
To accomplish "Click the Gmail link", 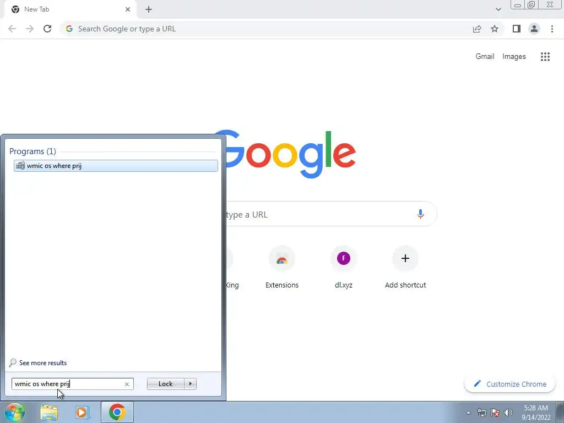I will coord(485,57).
